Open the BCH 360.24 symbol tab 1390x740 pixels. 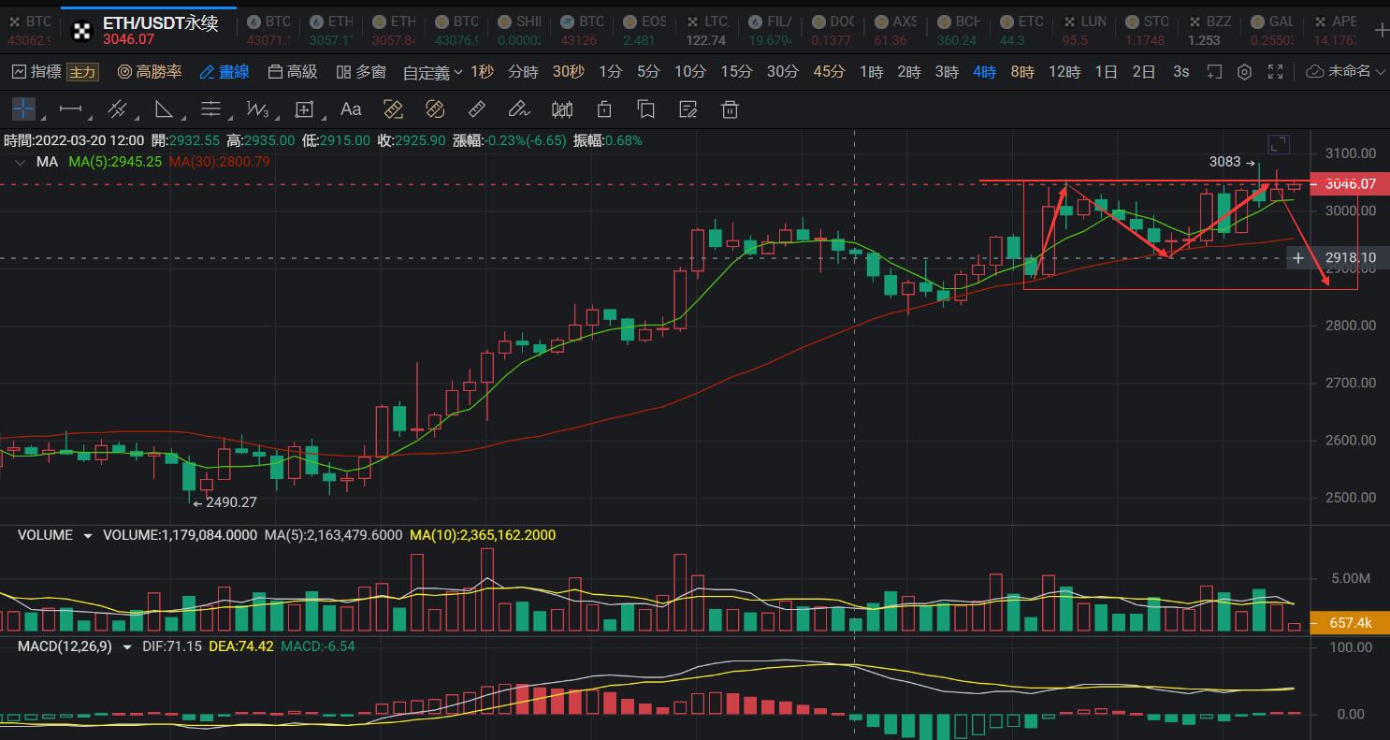[958, 30]
